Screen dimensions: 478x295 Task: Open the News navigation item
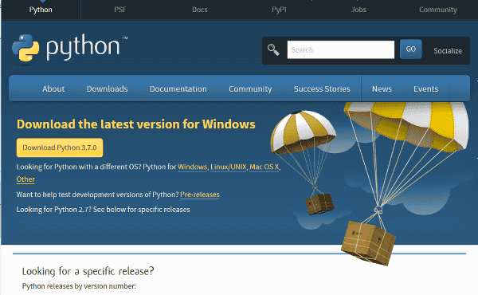[382, 88]
